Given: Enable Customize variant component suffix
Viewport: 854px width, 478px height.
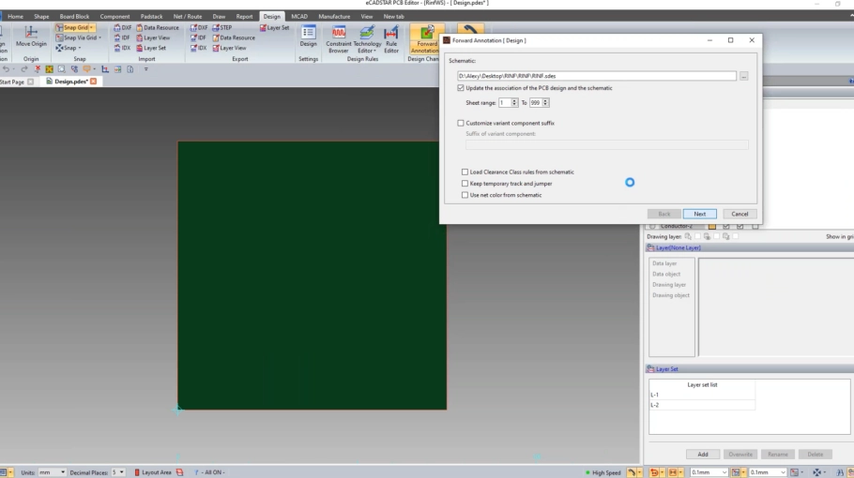Looking at the screenshot, I should (460, 123).
